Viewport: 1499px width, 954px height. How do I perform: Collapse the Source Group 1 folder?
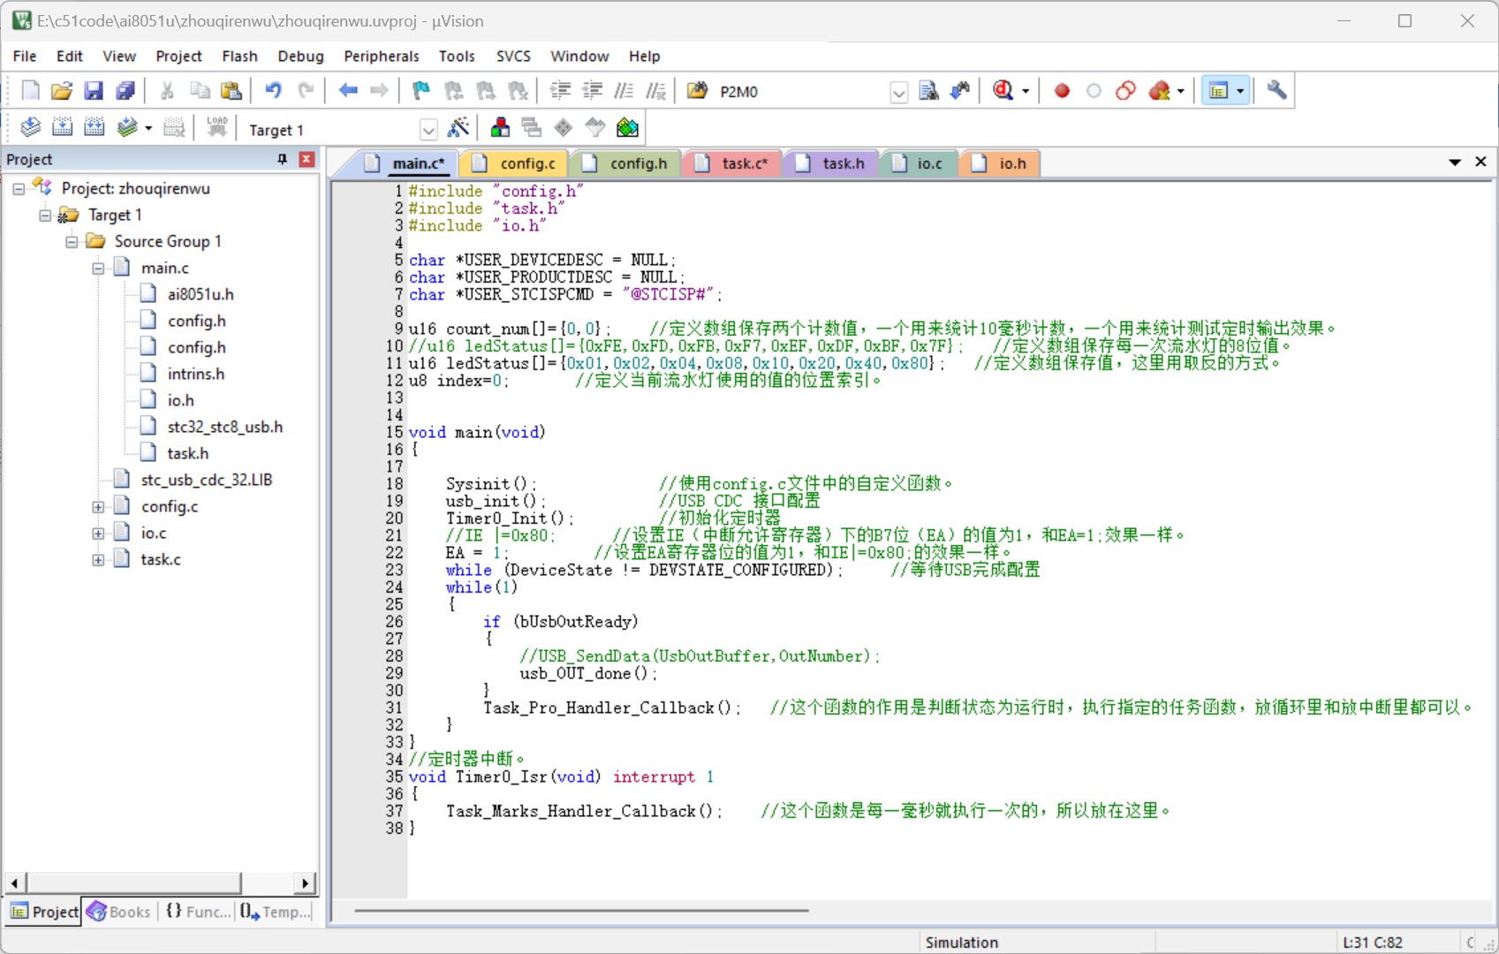click(x=72, y=242)
